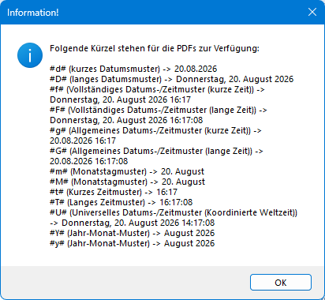Click the 'Information!' title bar text
This screenshot has height=300, width=325.
coord(33,13)
